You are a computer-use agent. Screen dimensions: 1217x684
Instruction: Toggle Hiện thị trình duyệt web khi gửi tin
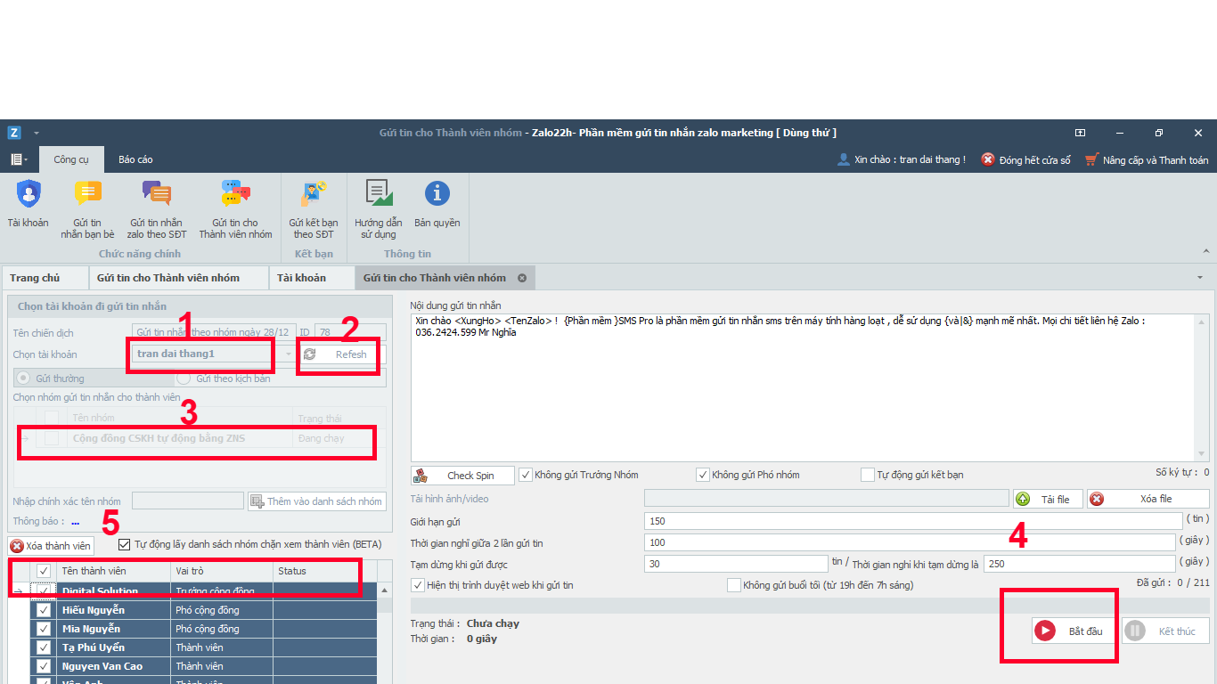[418, 585]
